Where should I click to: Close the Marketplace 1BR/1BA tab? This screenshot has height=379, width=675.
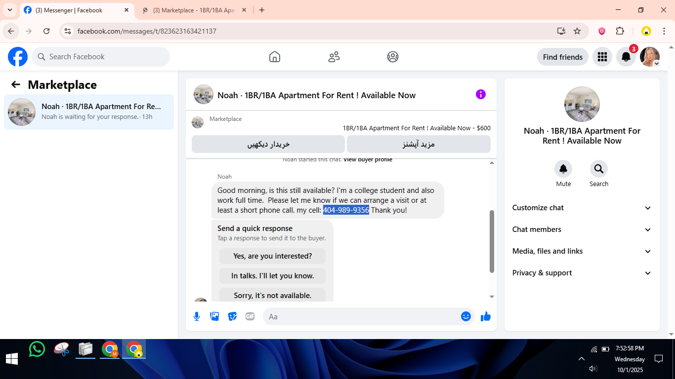click(x=244, y=10)
